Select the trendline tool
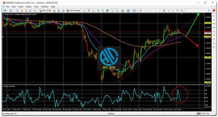Image resolution: width=218 pixels, height=117 pixels. 160,11
